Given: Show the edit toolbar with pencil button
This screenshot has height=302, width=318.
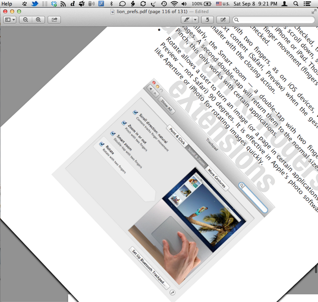Looking at the screenshot, I should coord(223,20).
